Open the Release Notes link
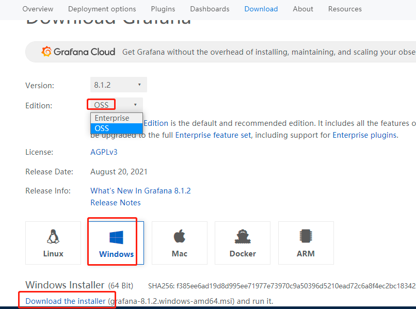 [x=116, y=203]
